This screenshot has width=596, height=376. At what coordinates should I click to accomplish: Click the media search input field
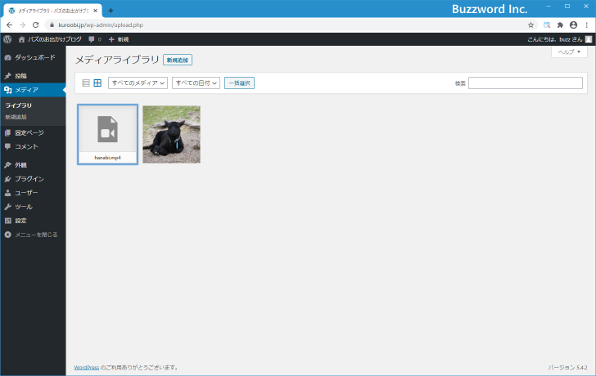[x=525, y=83]
